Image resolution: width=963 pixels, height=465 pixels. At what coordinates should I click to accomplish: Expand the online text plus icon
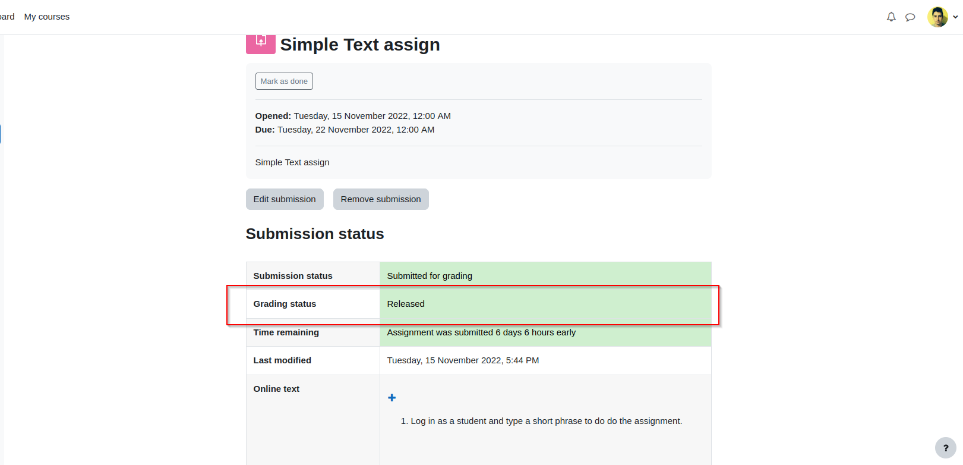pos(391,398)
